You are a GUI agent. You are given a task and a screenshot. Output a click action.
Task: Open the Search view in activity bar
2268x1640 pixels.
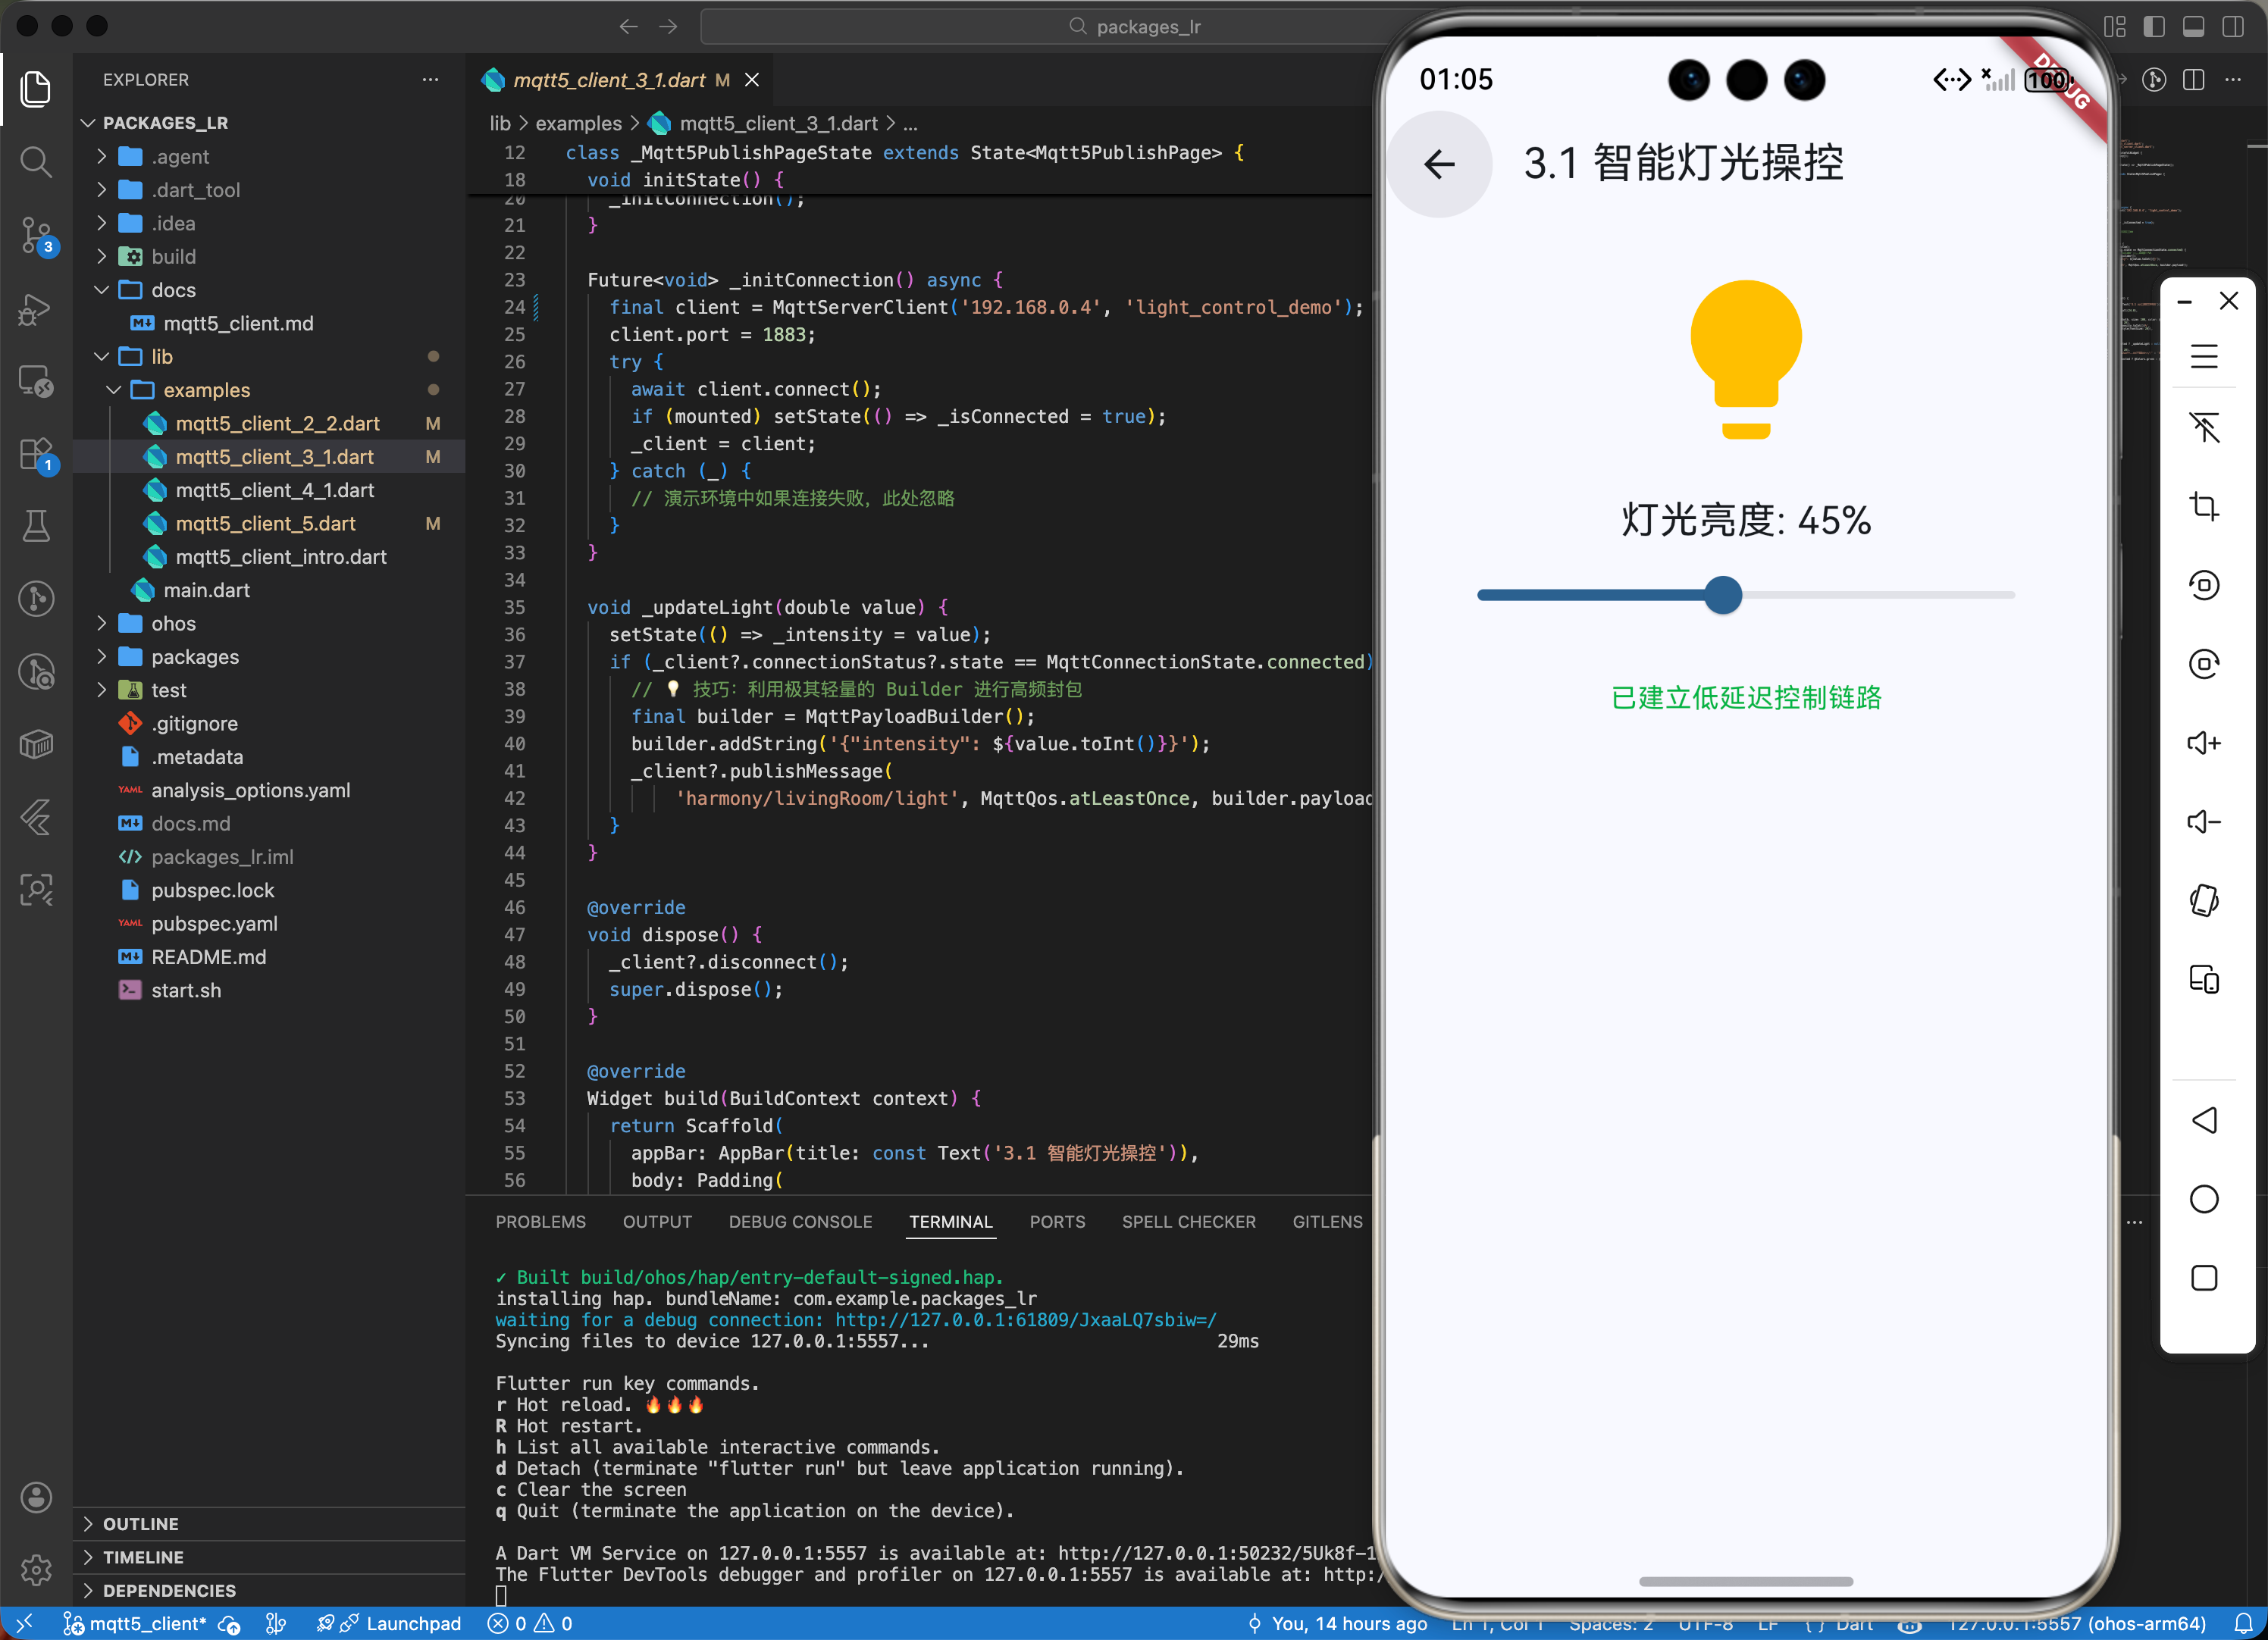tap(36, 161)
